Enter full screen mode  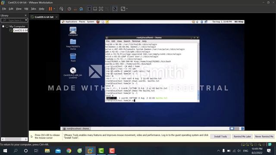click(101, 9)
